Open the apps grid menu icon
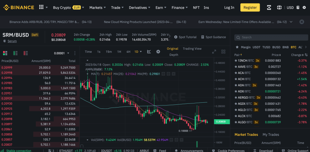 point(41,7)
